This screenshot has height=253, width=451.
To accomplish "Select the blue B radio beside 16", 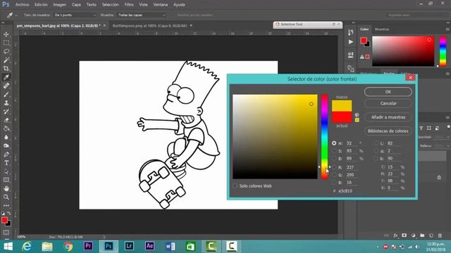I will coord(334,183).
